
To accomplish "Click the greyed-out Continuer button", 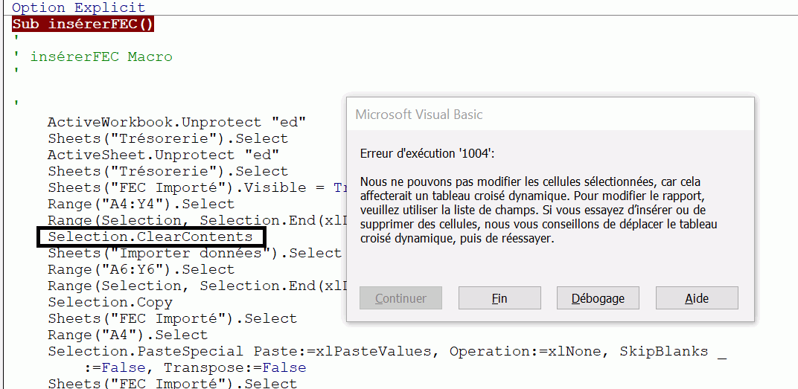I will click(x=400, y=298).
